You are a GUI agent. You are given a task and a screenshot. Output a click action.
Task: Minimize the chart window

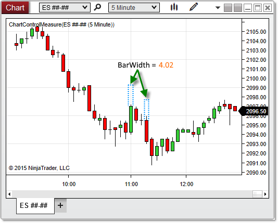pos(248,8)
